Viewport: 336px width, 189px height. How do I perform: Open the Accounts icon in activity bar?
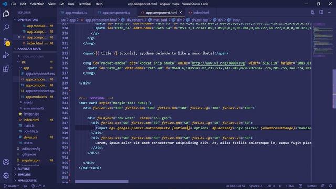point(6,162)
